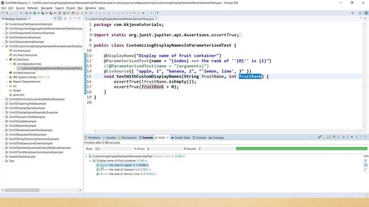This screenshot has height=207, width=369.
Task: Click the Compare Results icon in Failure Trace
Action: point(366,169)
